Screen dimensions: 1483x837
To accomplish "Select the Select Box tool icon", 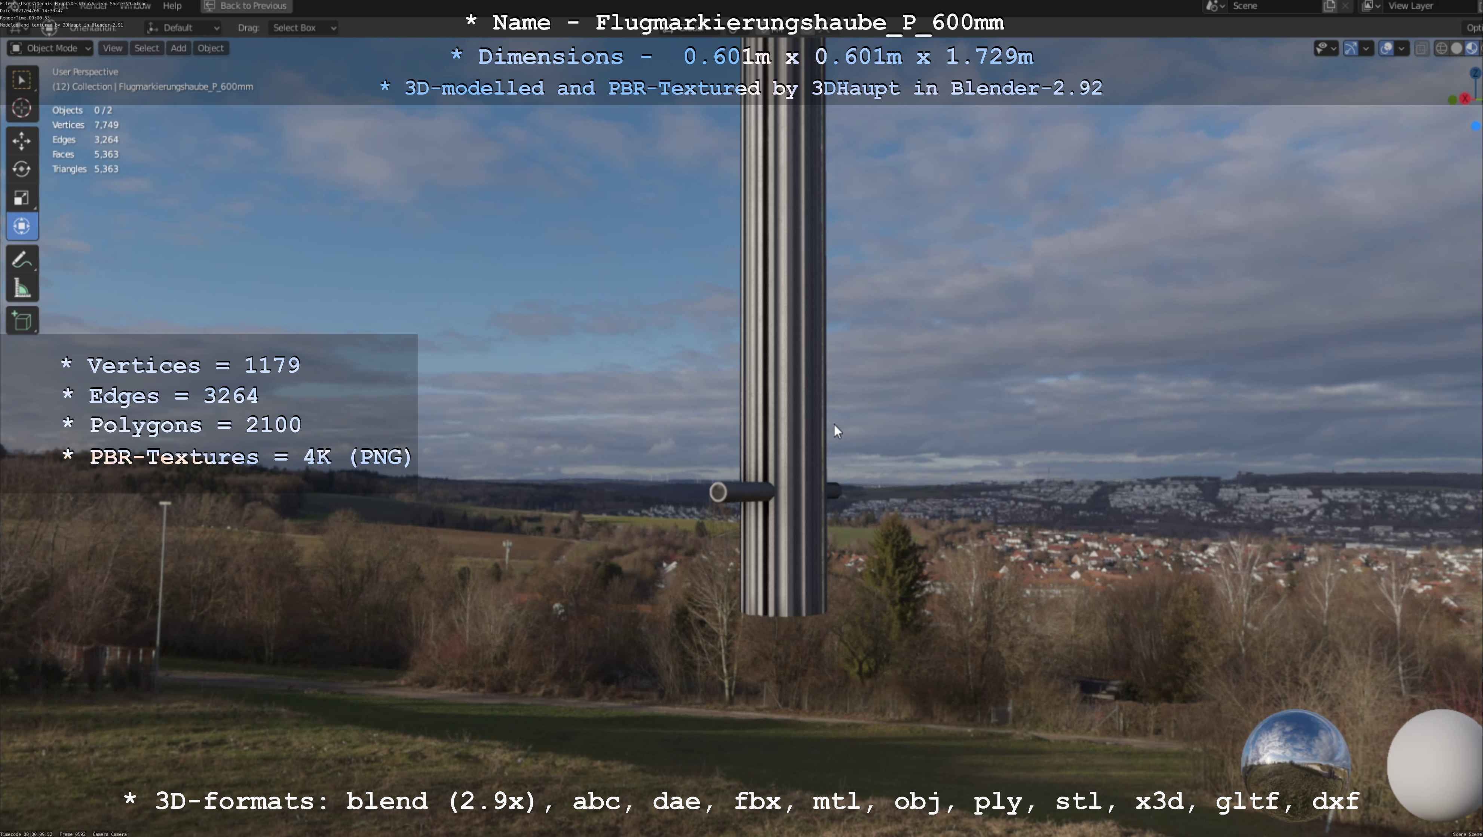I will pos(22,80).
